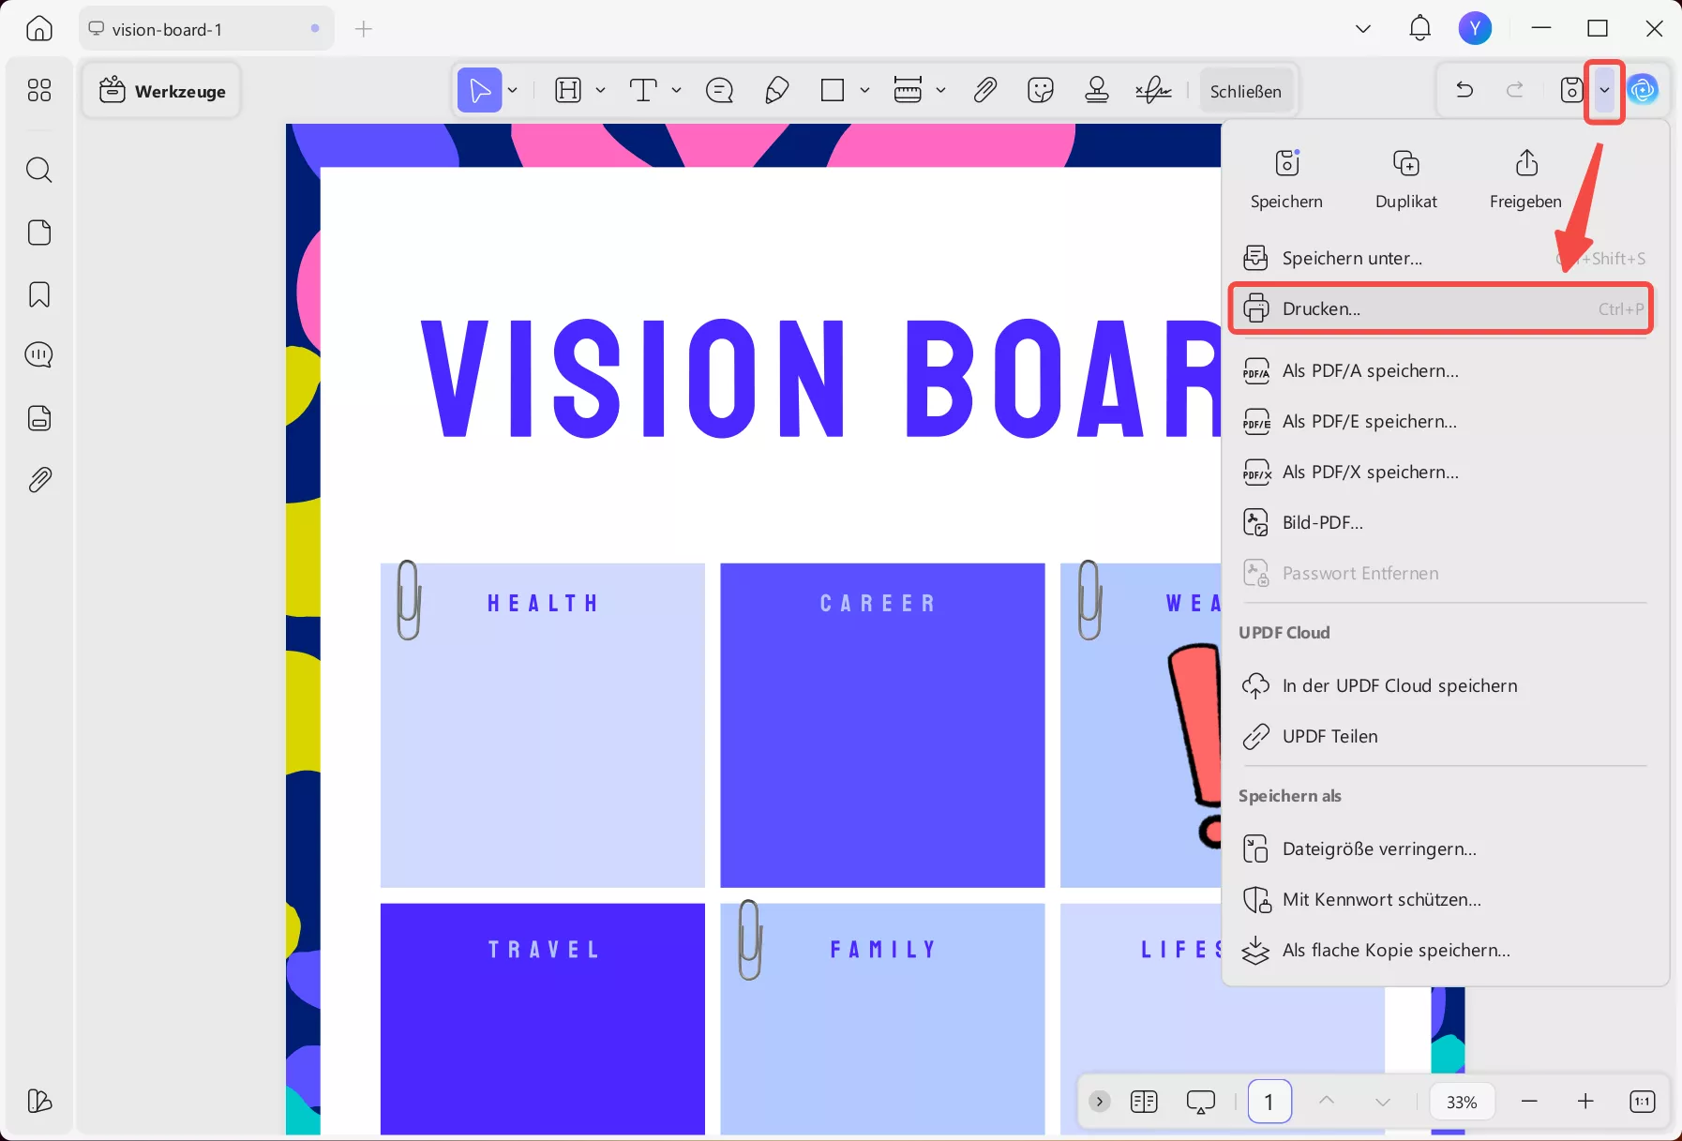Toggle comment display near page navigation
The height and width of the screenshot is (1141, 1682).
click(x=1201, y=1102)
